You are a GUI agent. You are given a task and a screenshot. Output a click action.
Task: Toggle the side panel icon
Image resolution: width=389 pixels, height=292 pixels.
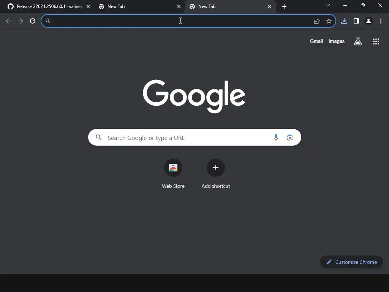356,21
